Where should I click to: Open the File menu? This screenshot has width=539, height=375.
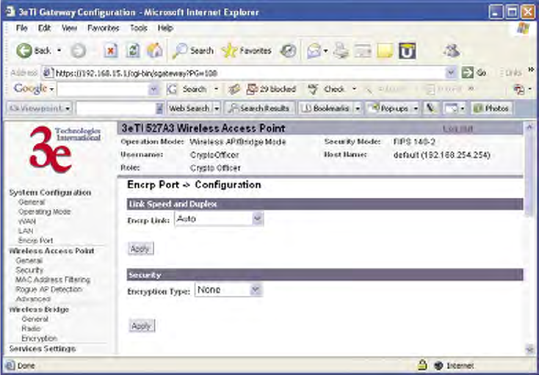pos(21,28)
